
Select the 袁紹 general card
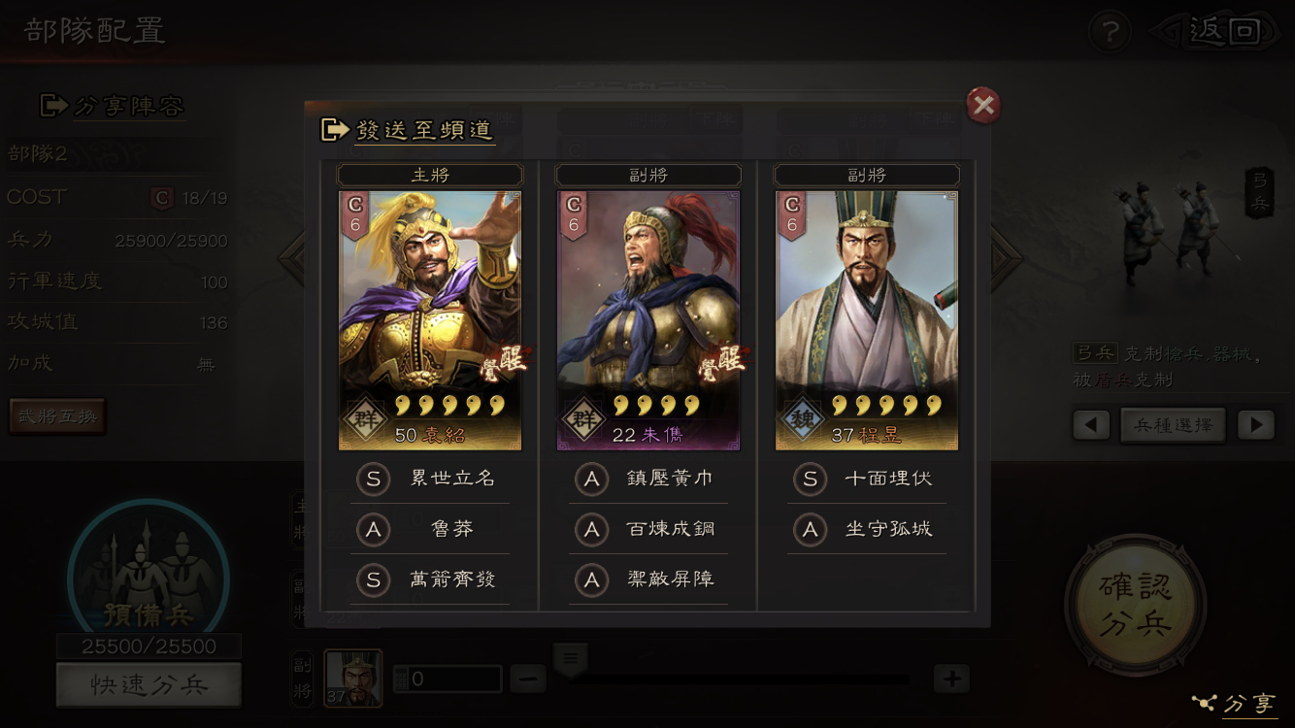coord(430,320)
